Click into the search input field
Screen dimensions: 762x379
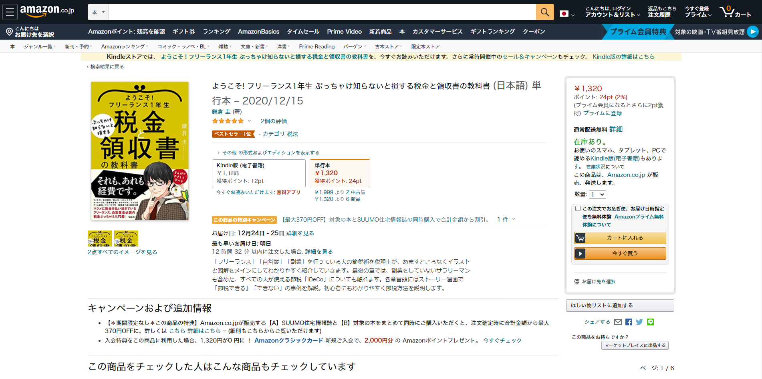(x=322, y=12)
